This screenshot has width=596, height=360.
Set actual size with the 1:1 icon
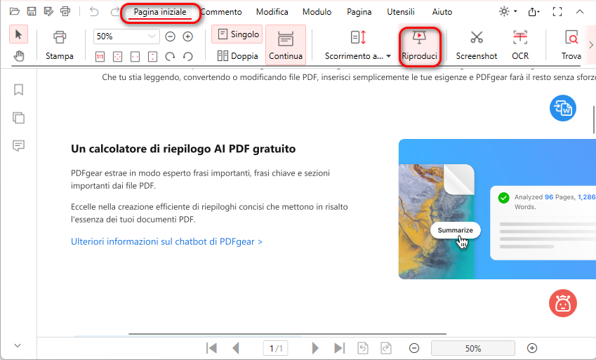tap(100, 57)
